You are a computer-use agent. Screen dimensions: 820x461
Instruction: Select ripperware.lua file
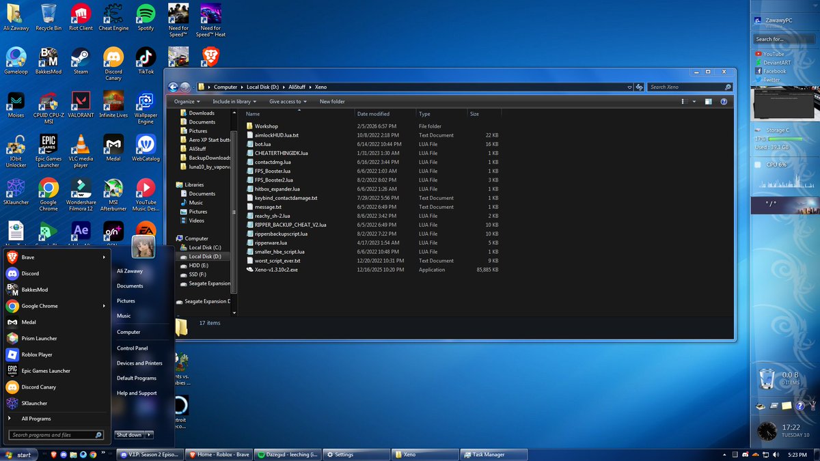(x=372, y=242)
